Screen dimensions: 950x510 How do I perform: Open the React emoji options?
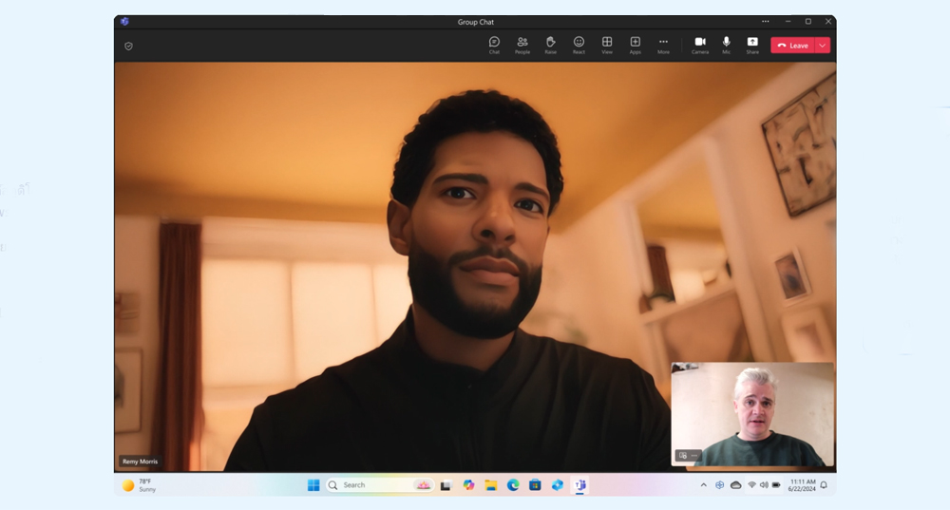pyautogui.click(x=579, y=46)
